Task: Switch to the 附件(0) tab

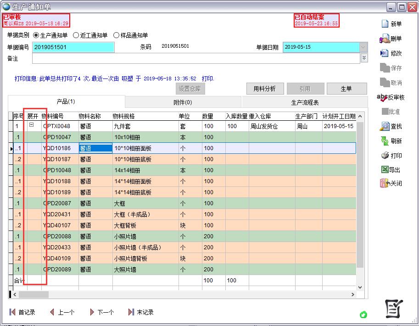Action: pos(183,102)
